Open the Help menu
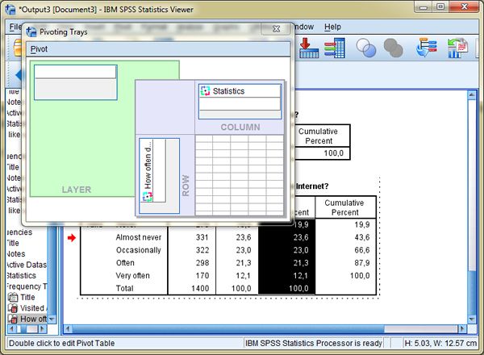The width and height of the screenshot is (484, 355). [x=332, y=27]
